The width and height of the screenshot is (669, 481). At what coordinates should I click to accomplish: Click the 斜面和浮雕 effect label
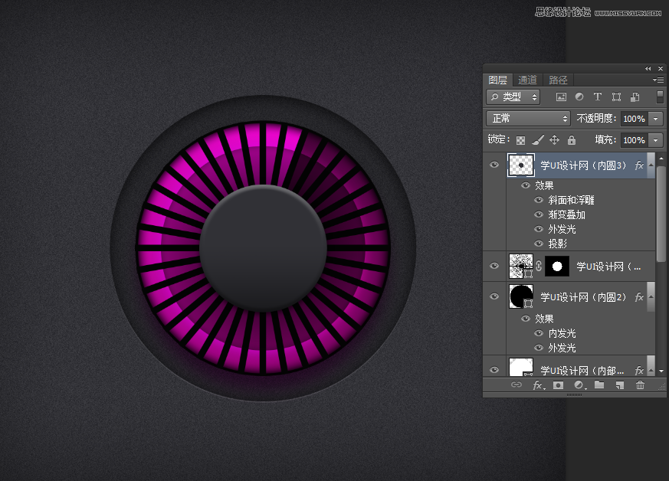coord(571,200)
